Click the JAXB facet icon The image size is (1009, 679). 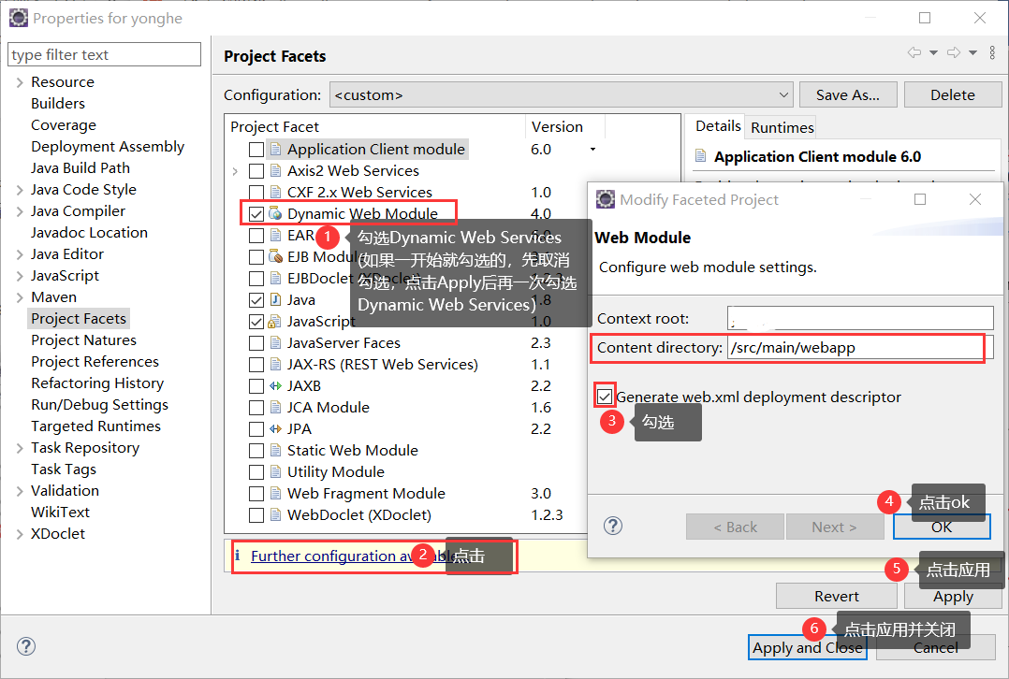274,385
